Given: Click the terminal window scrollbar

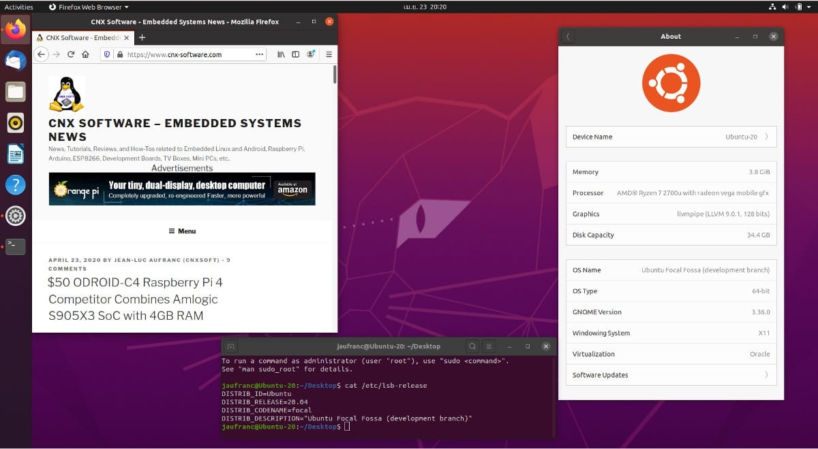Looking at the screenshot, I should (x=554, y=397).
